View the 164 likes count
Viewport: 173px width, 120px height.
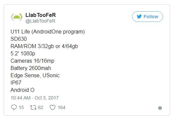[x=62, y=107]
